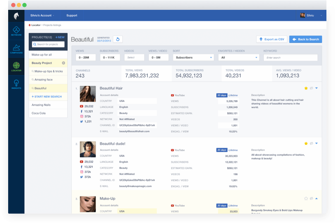Expand the Make-Up entry arrow
The width and height of the screenshot is (335, 224).
tap(317, 198)
